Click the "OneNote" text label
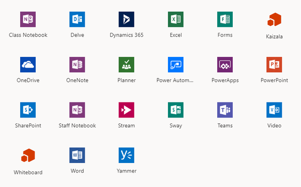301x187 pixels. (77, 80)
